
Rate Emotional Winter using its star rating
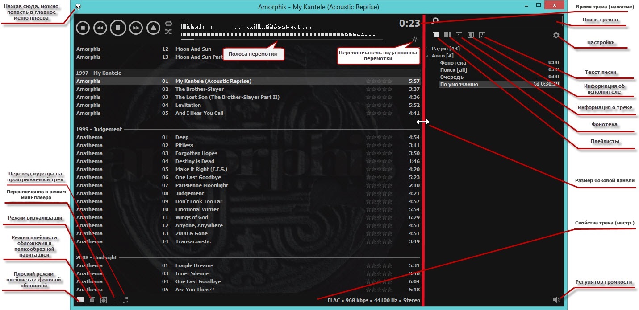coord(379,209)
